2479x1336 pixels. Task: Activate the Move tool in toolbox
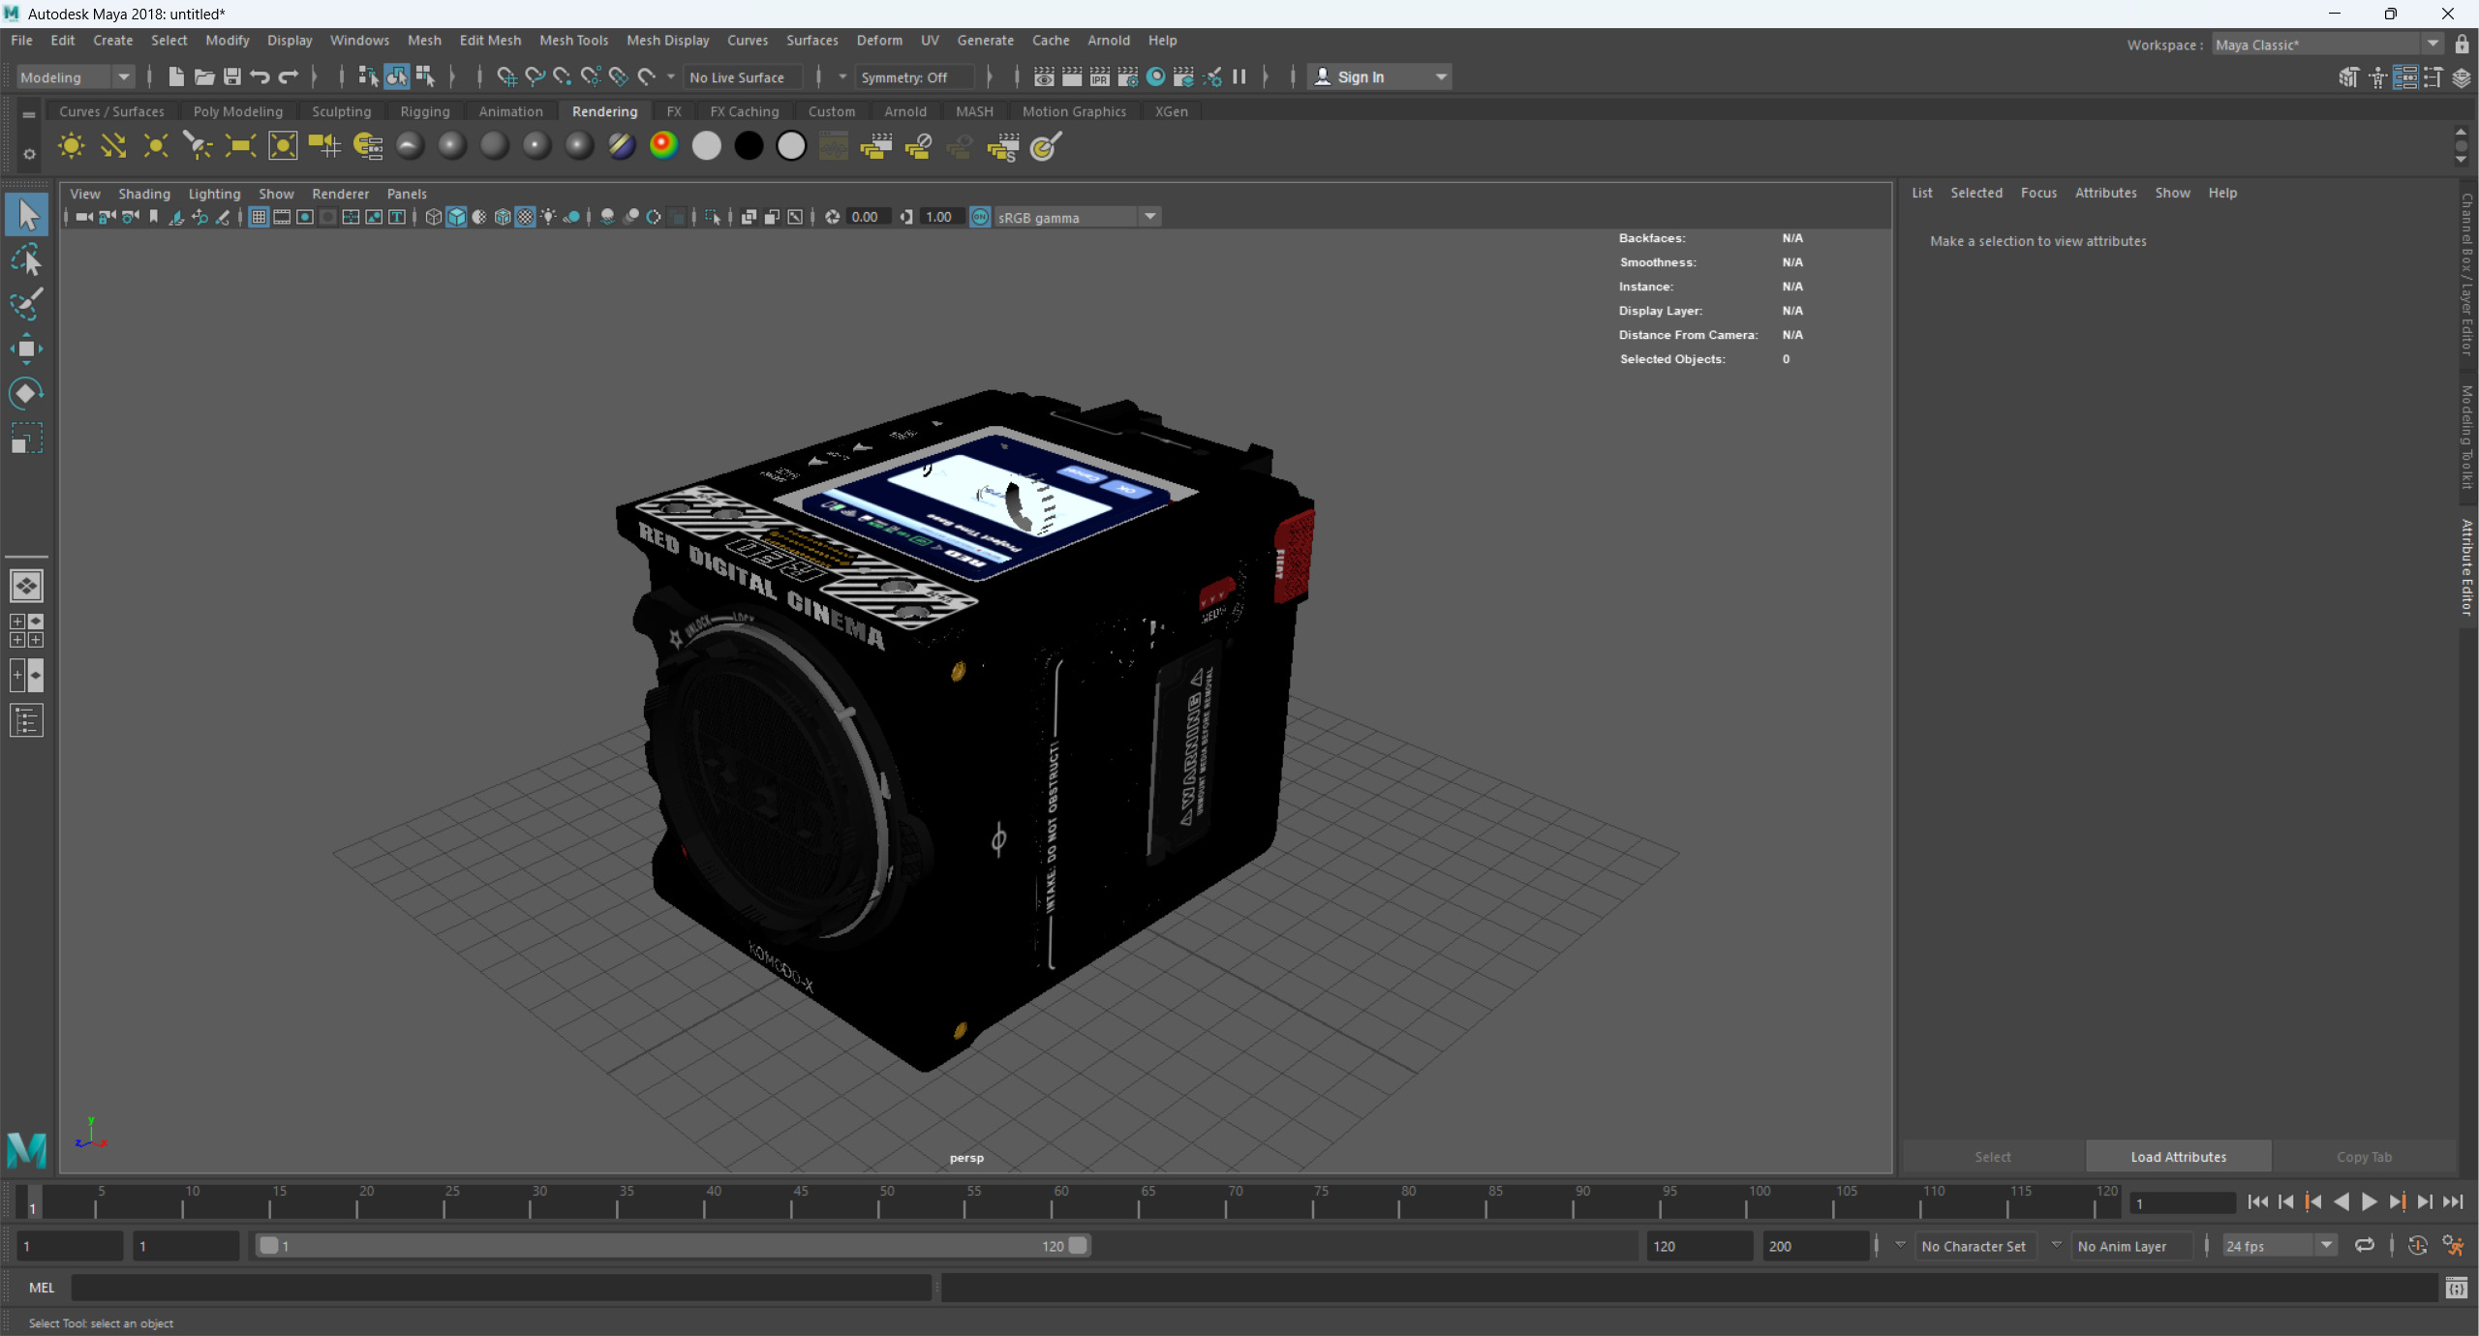pyautogui.click(x=26, y=349)
